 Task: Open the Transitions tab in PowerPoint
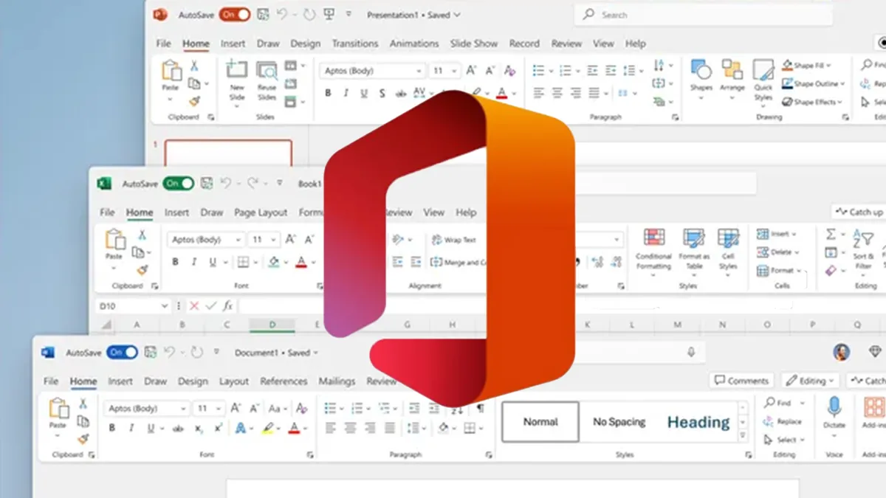point(355,44)
